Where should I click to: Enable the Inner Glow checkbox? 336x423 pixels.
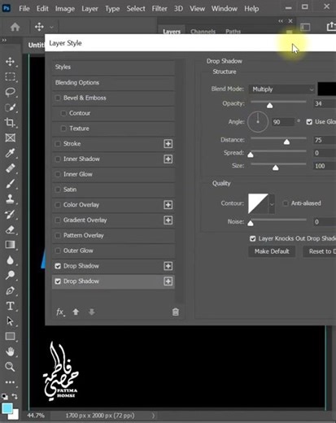click(x=58, y=174)
